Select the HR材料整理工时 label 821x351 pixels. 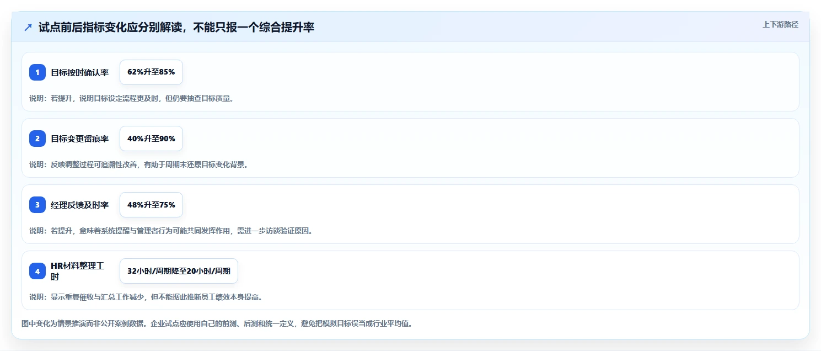coord(78,271)
